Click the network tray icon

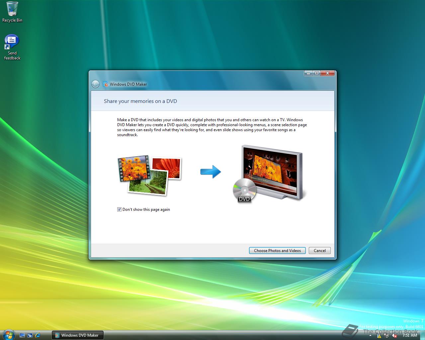point(387,336)
